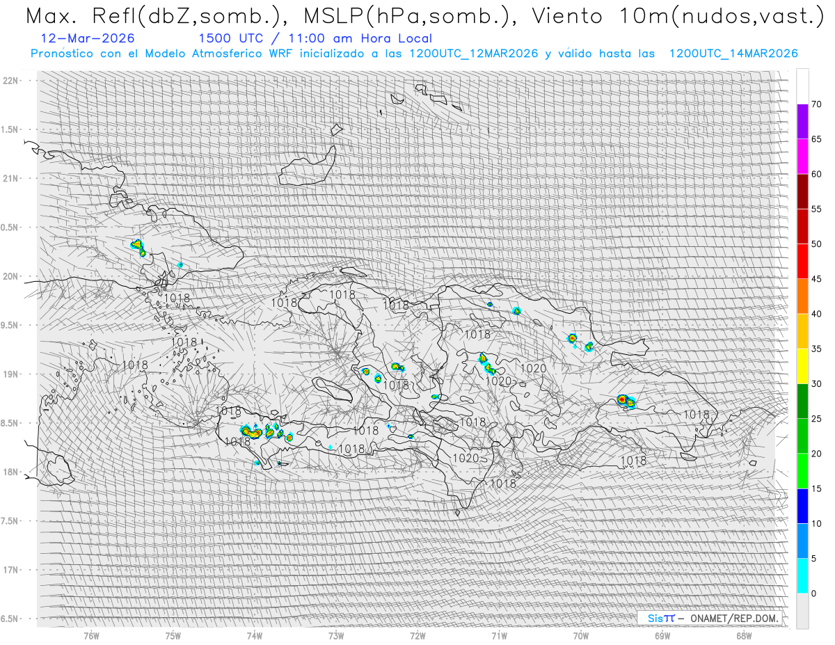The height and width of the screenshot is (645, 835).
Task: Click the yellow 30-35 dBZ colorbar segment
Action: [802, 366]
